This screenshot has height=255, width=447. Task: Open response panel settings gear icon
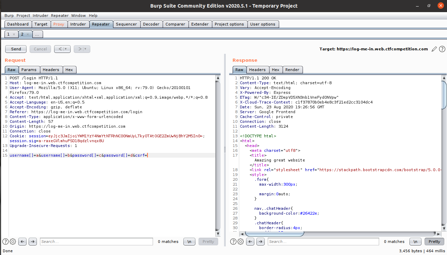pos(241,242)
